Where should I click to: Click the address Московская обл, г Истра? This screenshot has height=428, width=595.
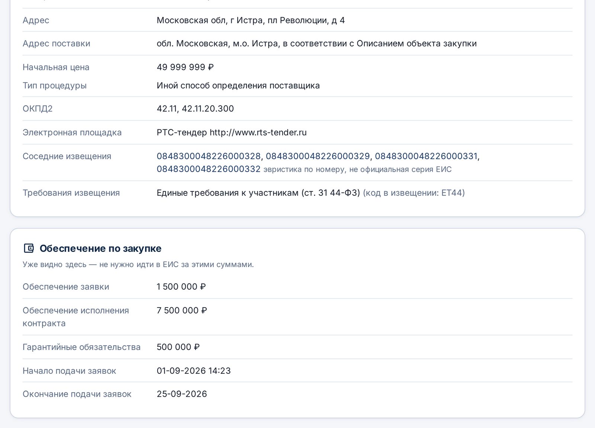[251, 20]
